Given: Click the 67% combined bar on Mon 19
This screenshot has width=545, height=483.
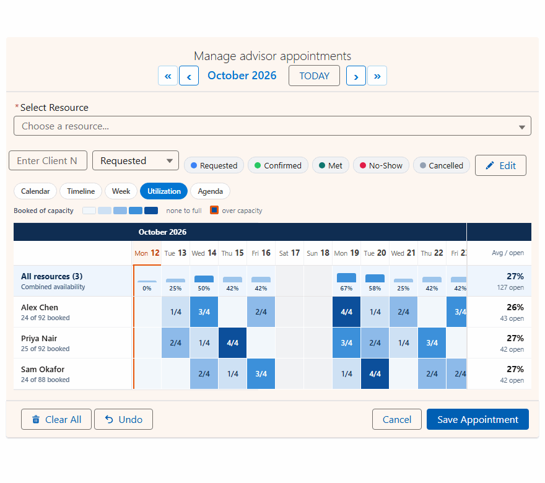Looking at the screenshot, I should click(x=347, y=277).
